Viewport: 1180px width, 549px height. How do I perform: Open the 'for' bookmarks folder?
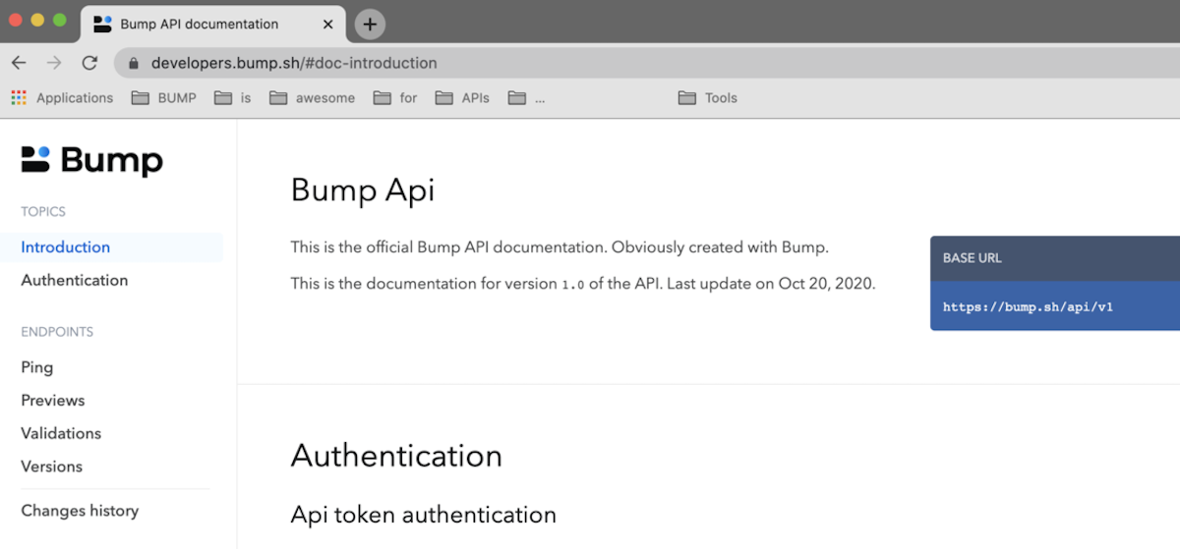click(x=395, y=98)
